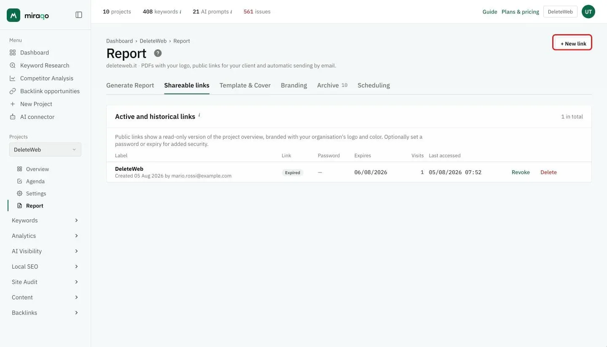Click the Agenda checkbox icon
Image resolution: width=607 pixels, height=347 pixels.
coord(19,181)
